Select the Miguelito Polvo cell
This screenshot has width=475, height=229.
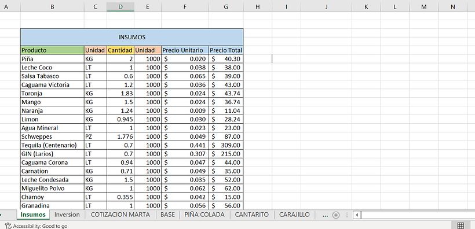point(52,189)
